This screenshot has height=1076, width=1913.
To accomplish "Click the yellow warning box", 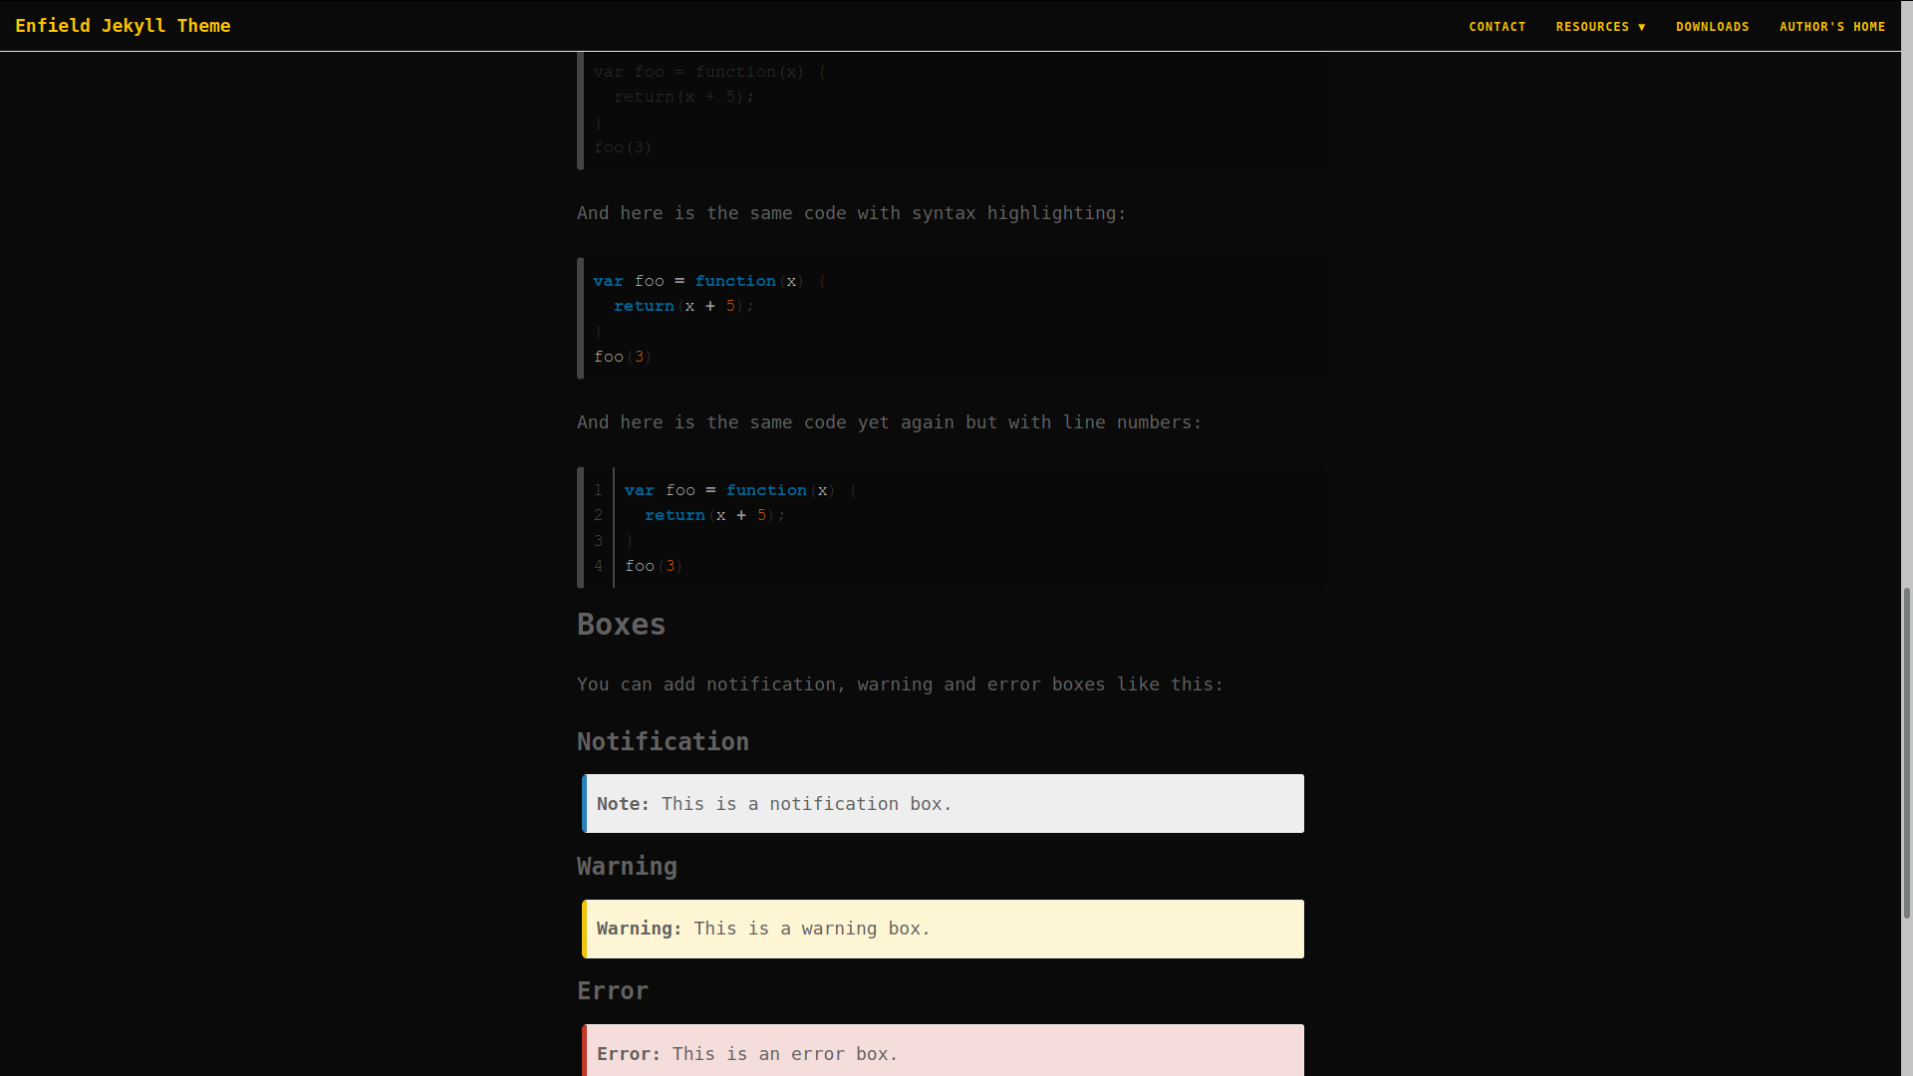I will [x=943, y=929].
